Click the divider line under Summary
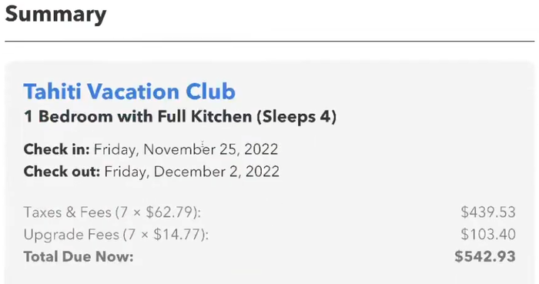Image resolution: width=539 pixels, height=284 pixels. click(x=269, y=42)
